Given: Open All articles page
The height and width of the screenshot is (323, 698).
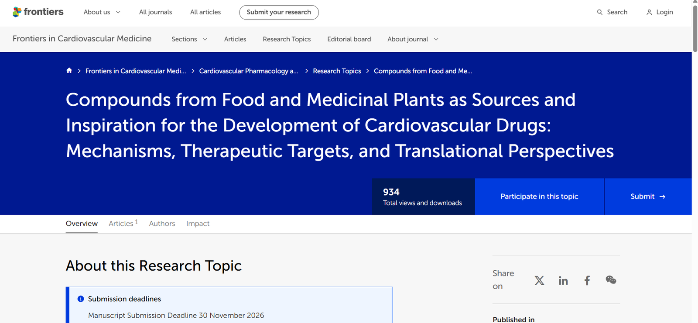Looking at the screenshot, I should [x=205, y=12].
